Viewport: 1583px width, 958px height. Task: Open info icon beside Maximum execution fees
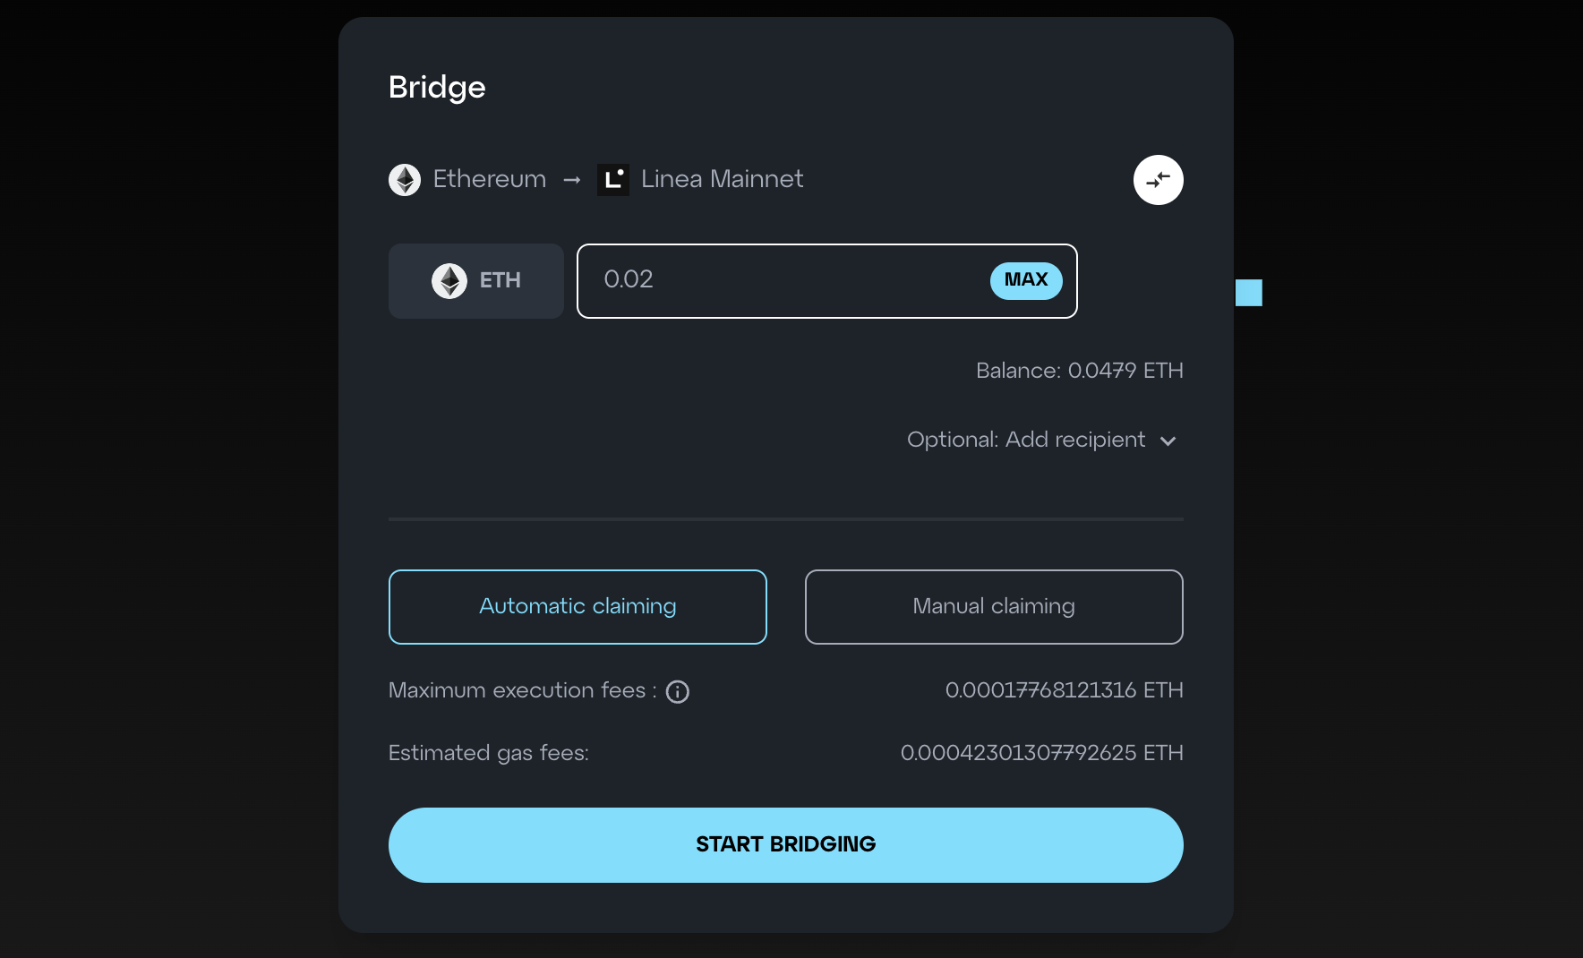coord(678,692)
